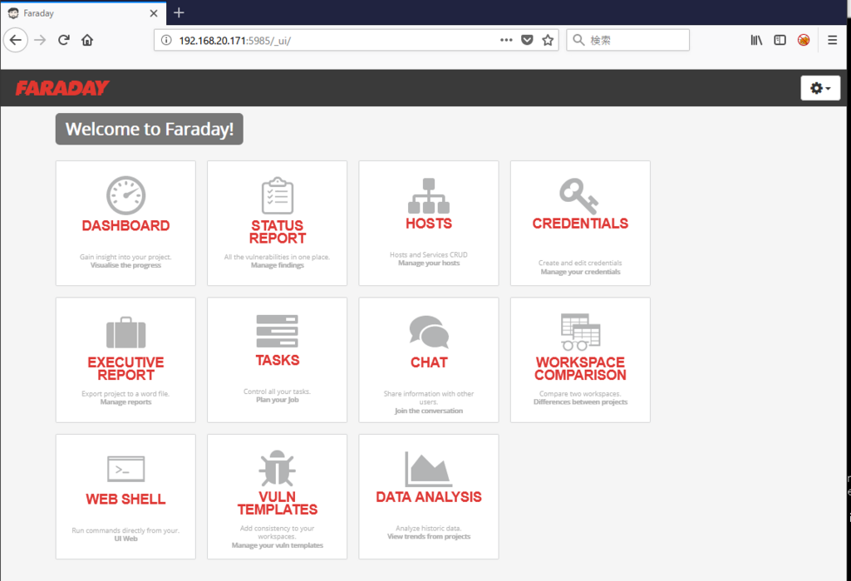Open the TASKS link
Viewport: 851px width, 581px height.
click(x=278, y=361)
